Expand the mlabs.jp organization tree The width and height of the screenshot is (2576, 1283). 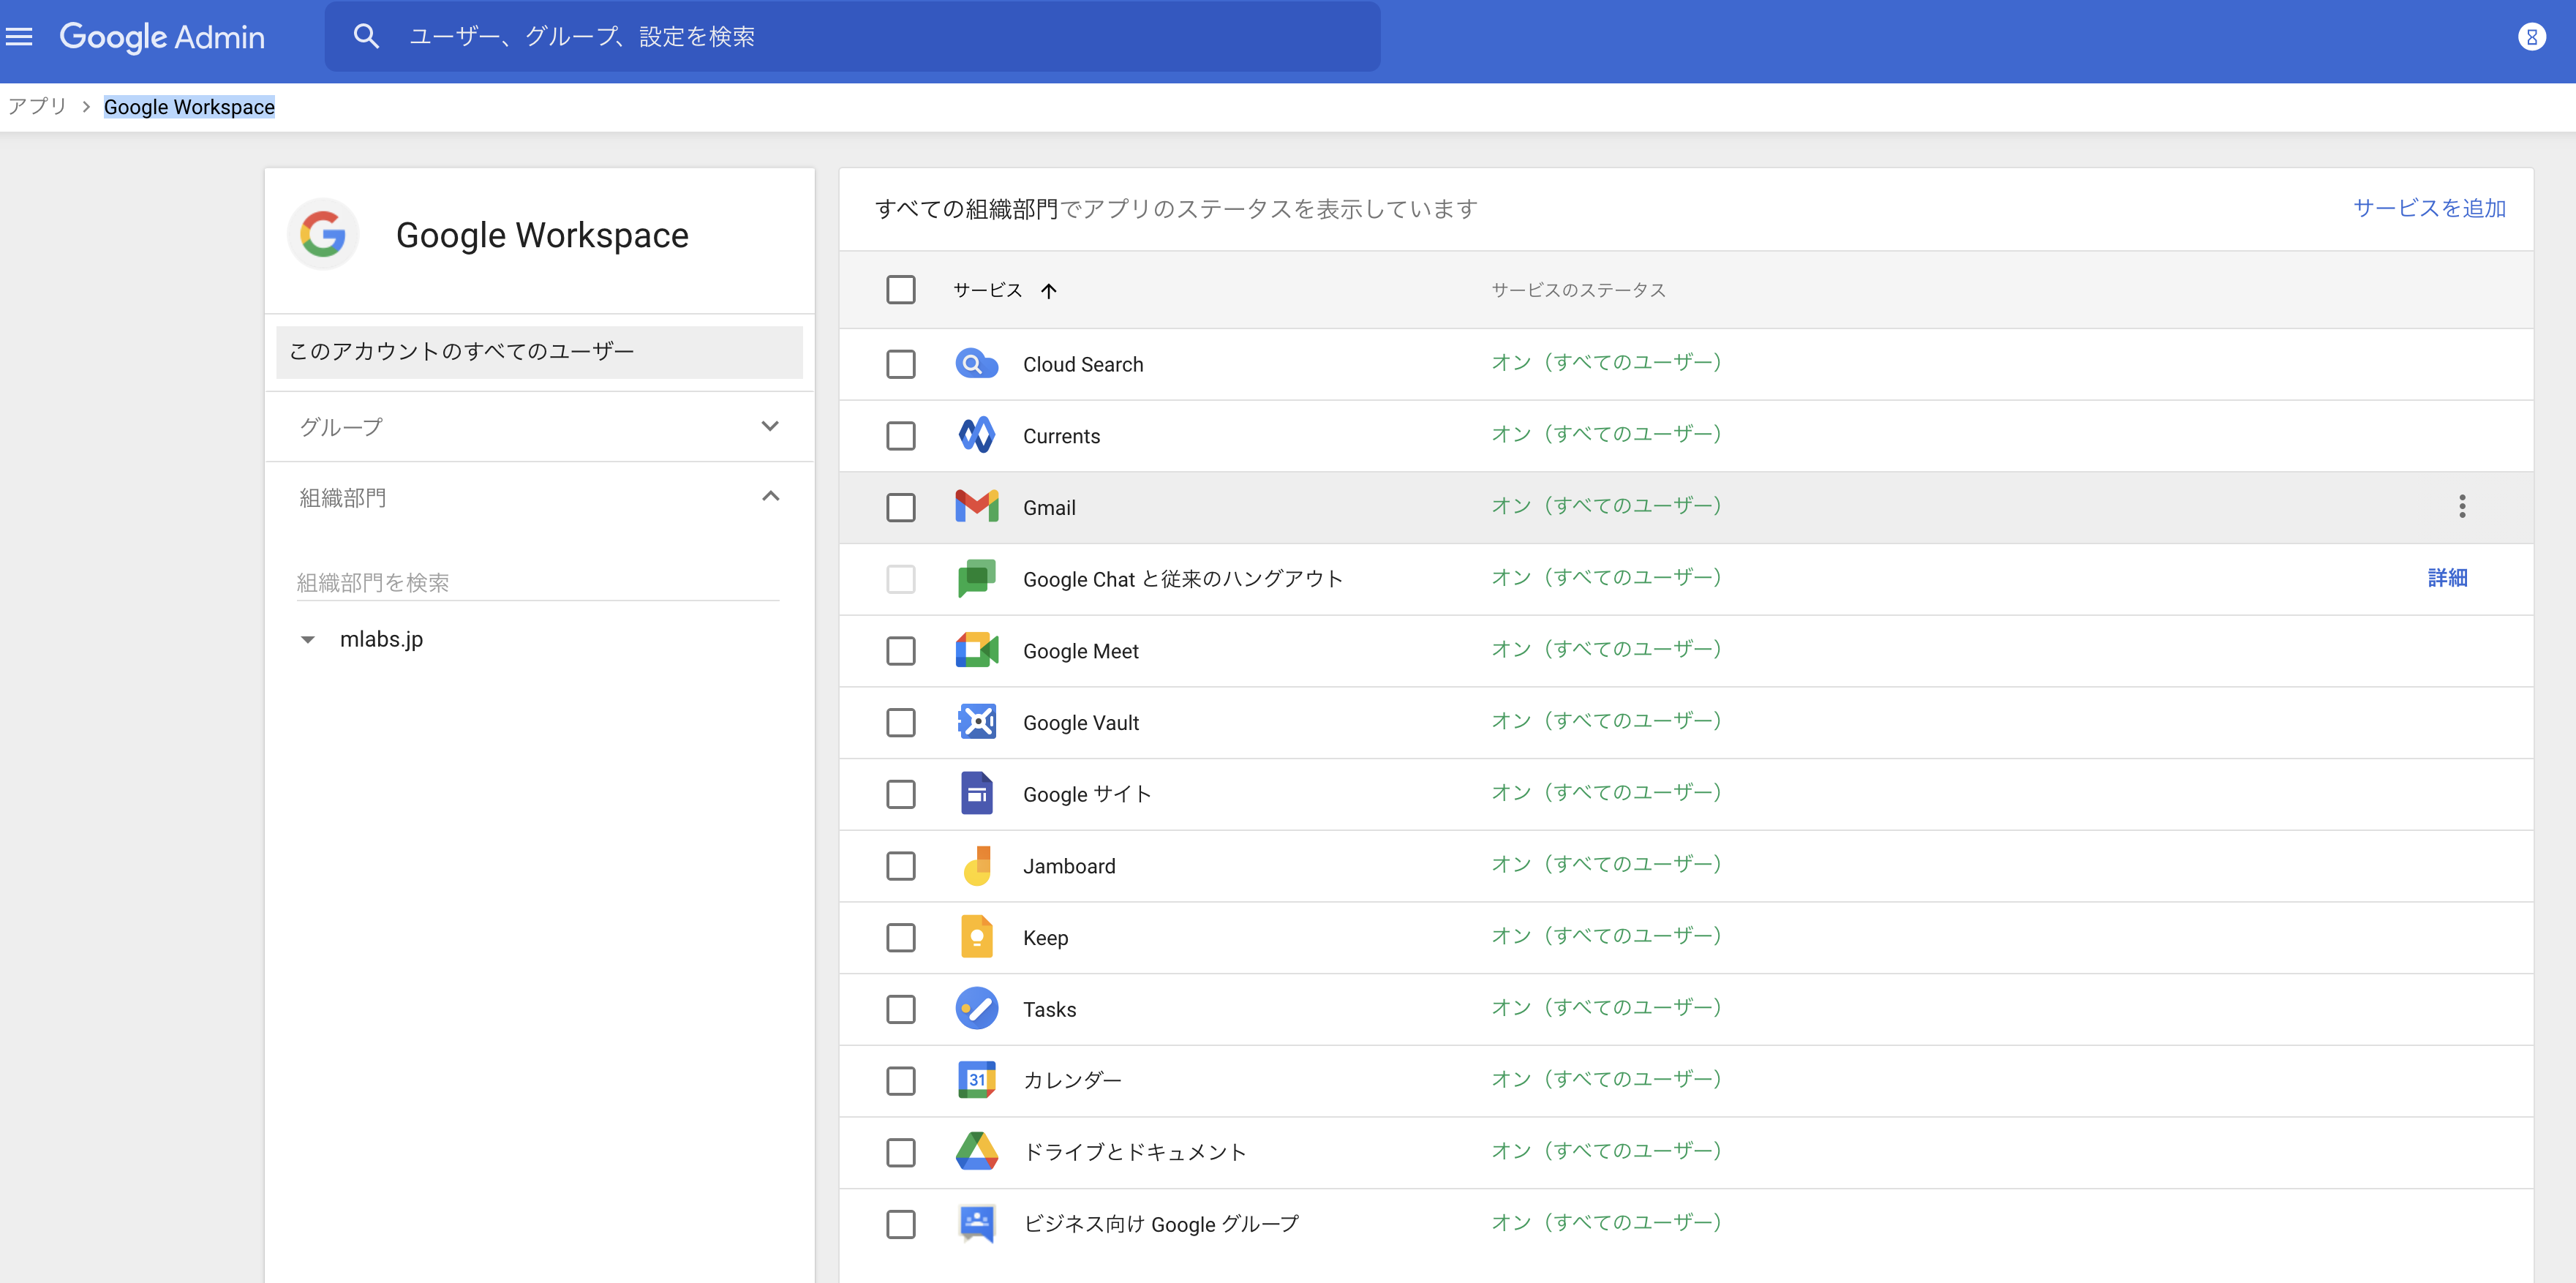307,640
